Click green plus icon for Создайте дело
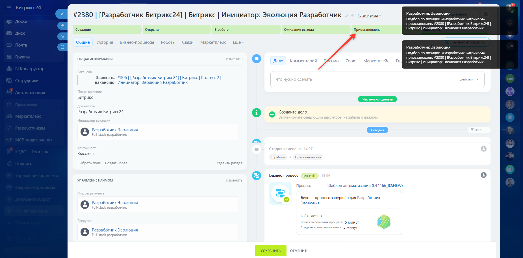The width and height of the screenshot is (523, 258). 272,115
